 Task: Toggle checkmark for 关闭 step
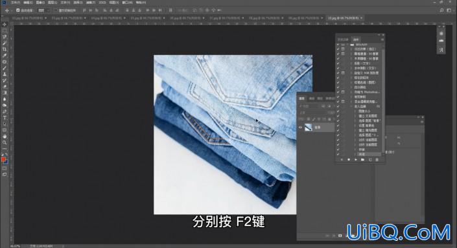point(338,154)
